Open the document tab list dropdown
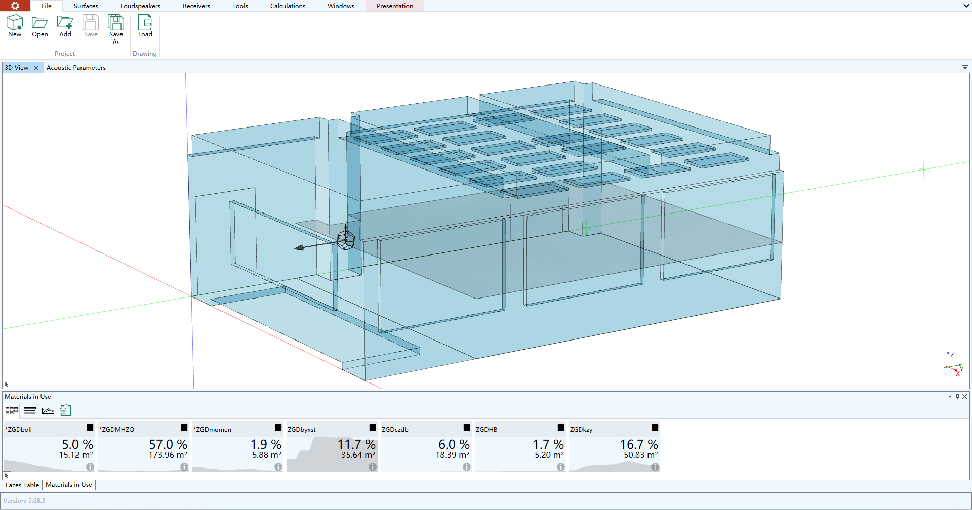972x510 pixels. pyautogui.click(x=965, y=68)
